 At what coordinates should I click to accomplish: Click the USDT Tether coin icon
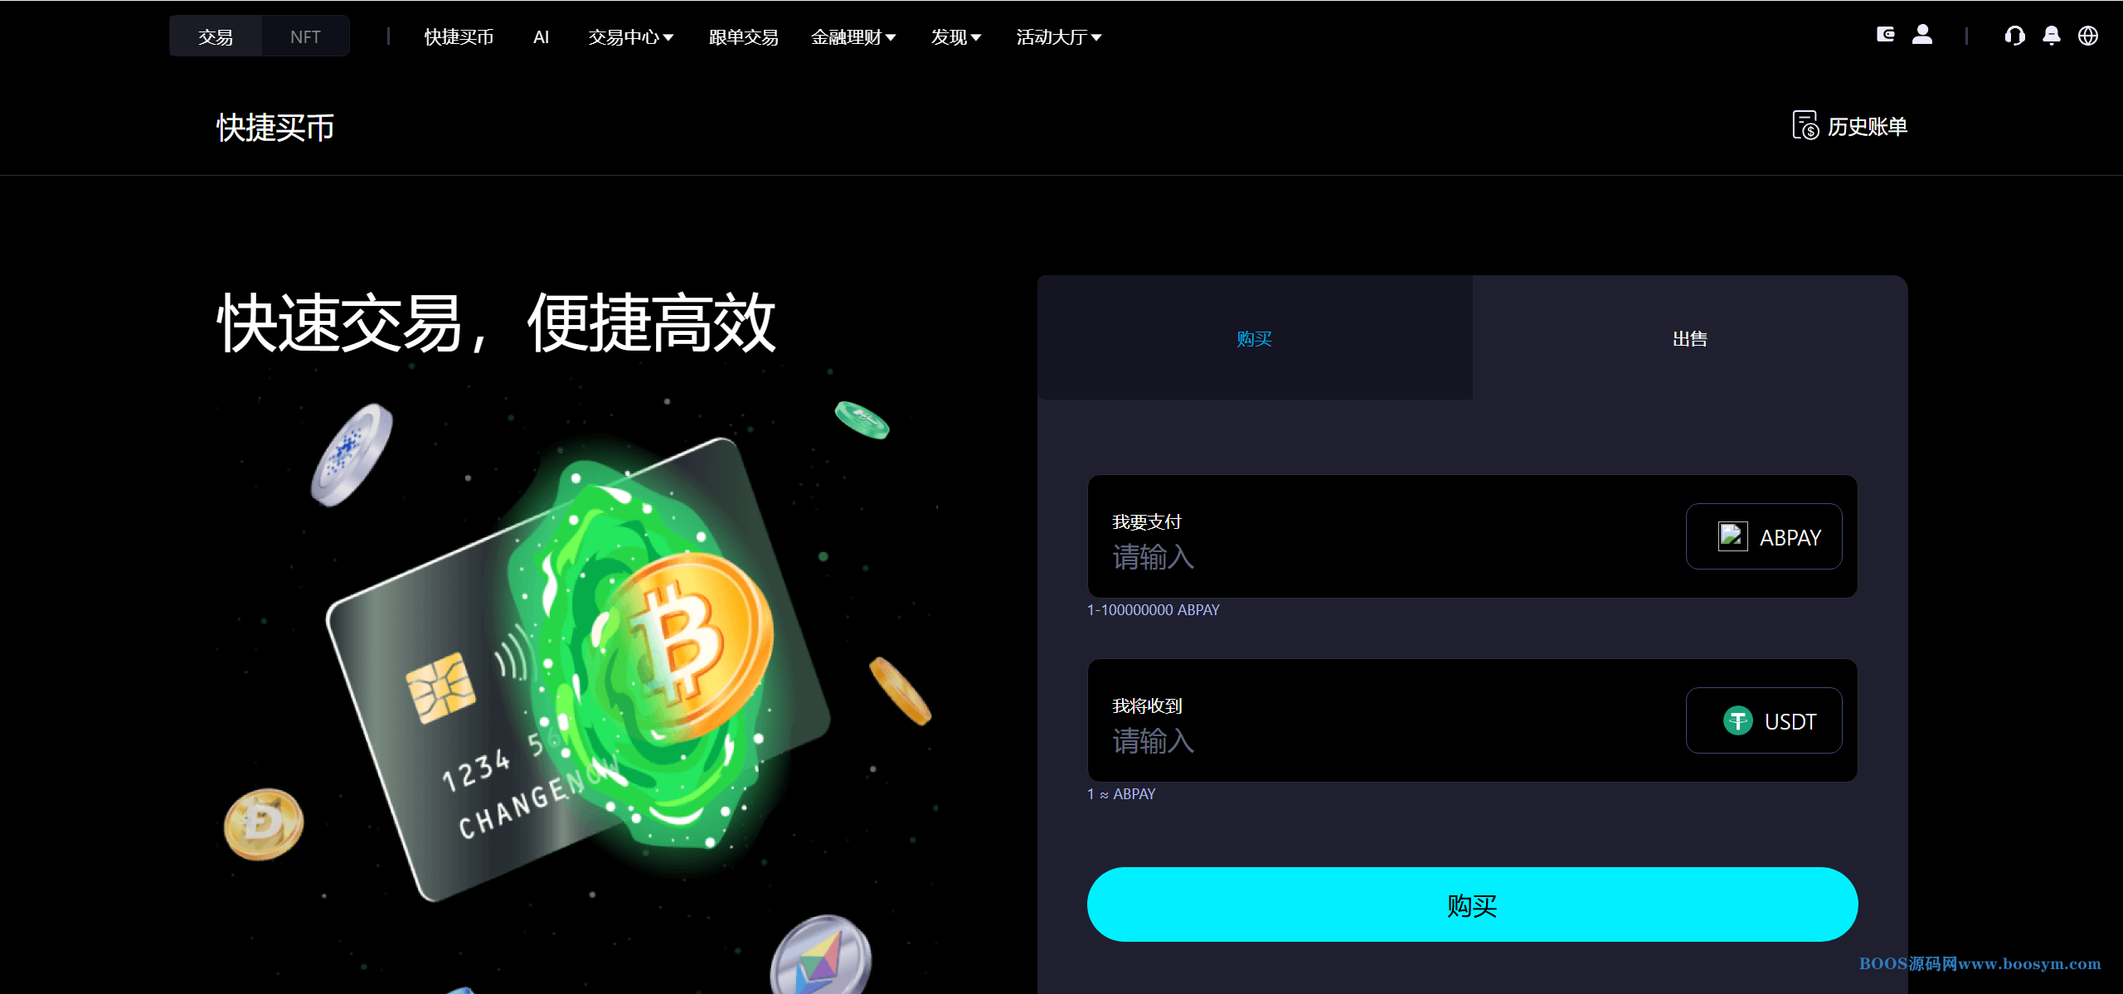1737,720
